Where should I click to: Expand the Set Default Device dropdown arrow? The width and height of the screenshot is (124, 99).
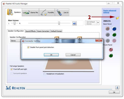[98, 23]
